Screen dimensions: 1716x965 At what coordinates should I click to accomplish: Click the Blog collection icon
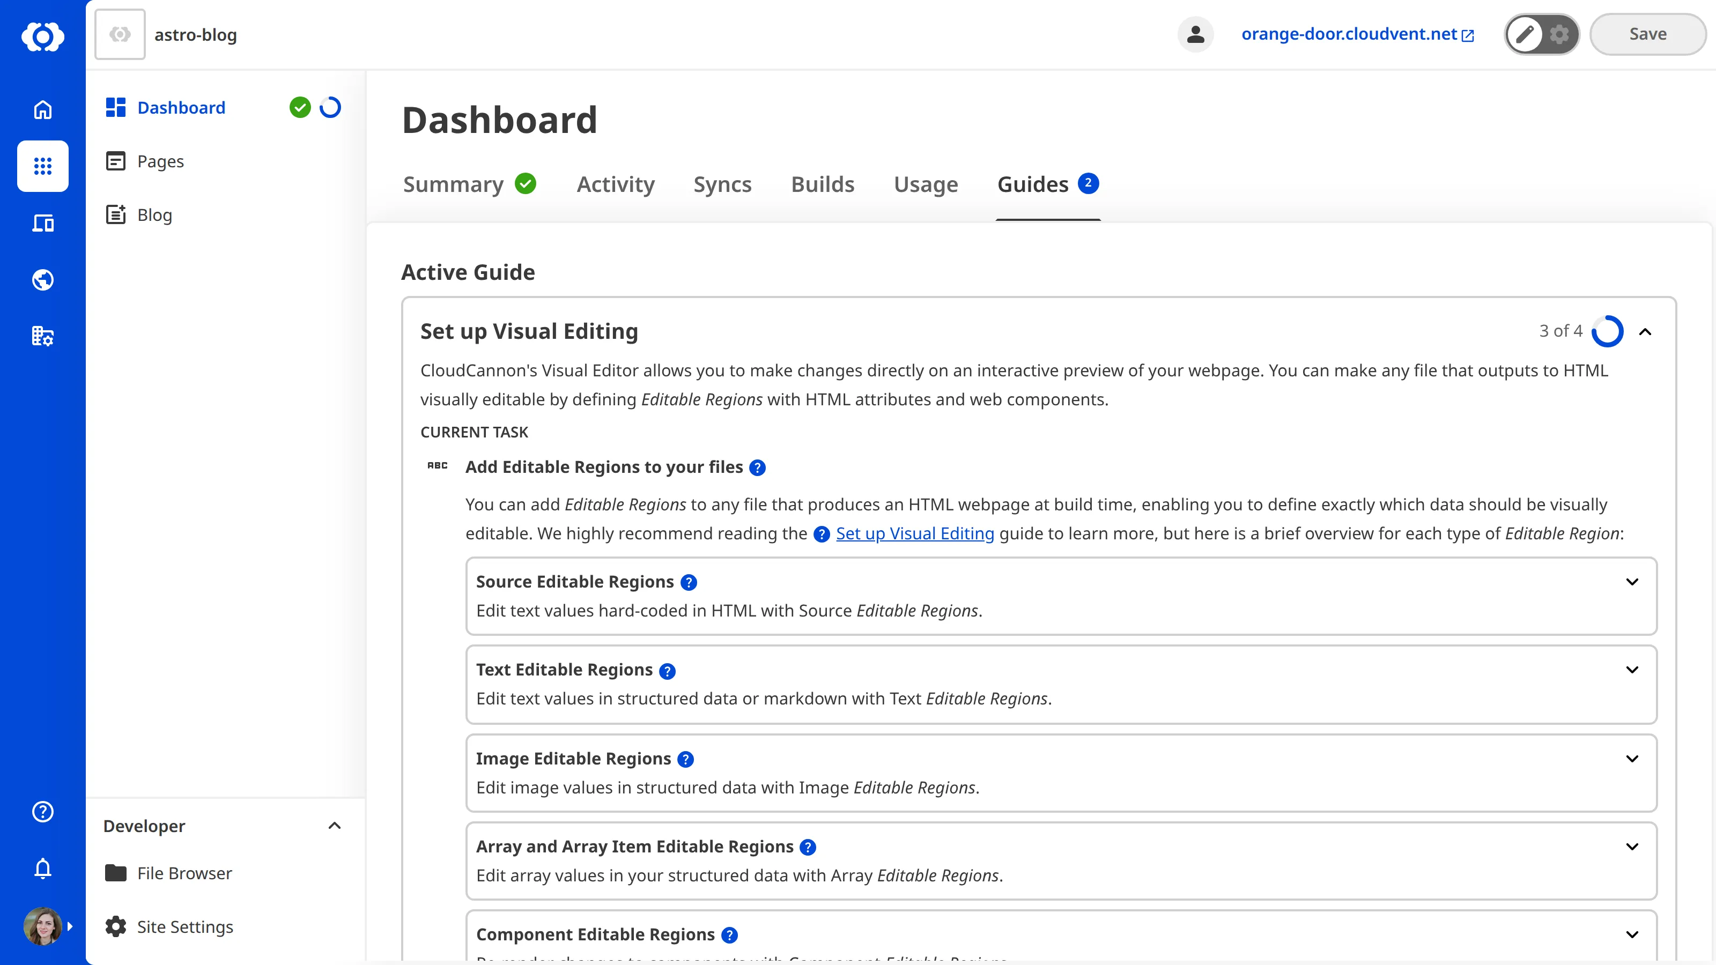point(116,214)
